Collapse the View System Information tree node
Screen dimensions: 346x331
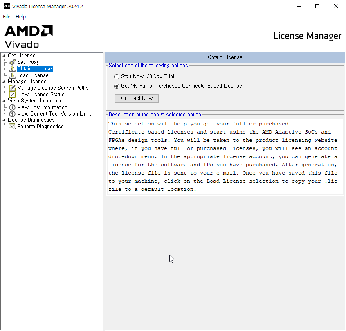pyautogui.click(x=4, y=101)
